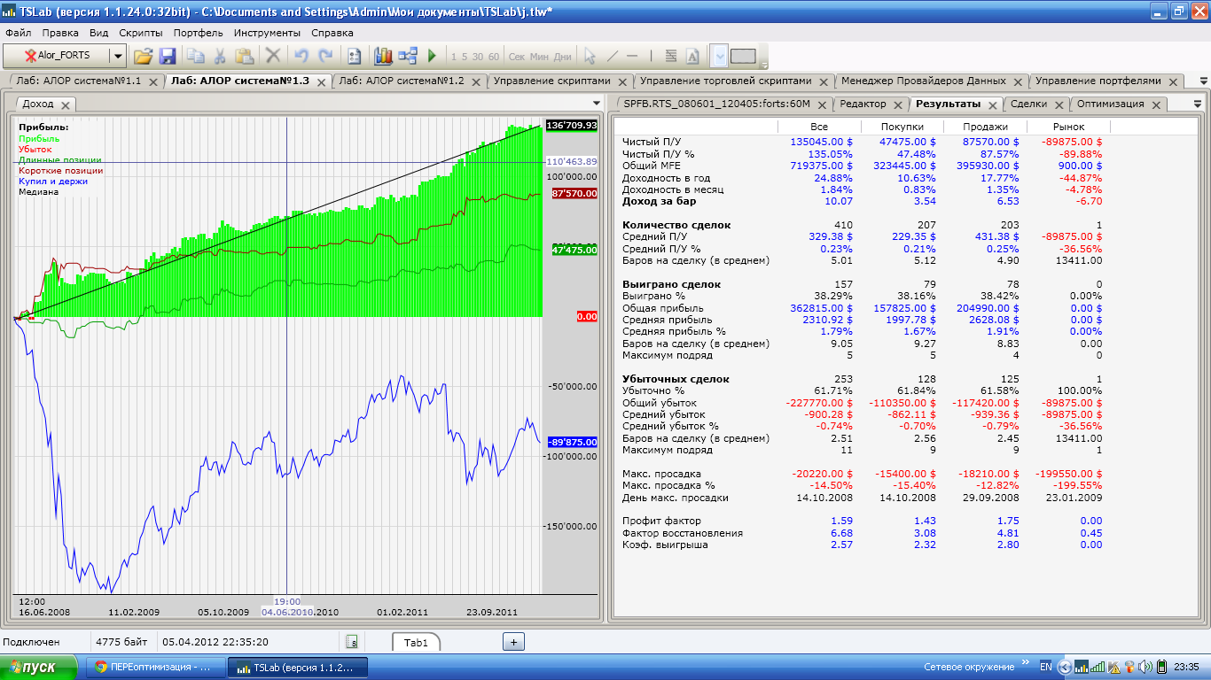Click the bar chart icon in toolbar

[383, 56]
